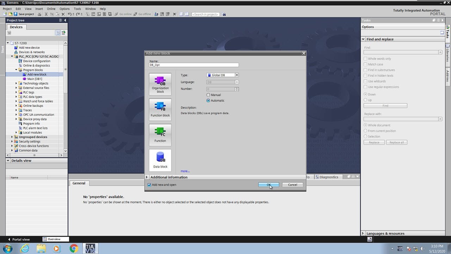Enable the Use wildcards checkbox
Image resolution: width=451 pixels, height=254 pixels.
coord(365,81)
